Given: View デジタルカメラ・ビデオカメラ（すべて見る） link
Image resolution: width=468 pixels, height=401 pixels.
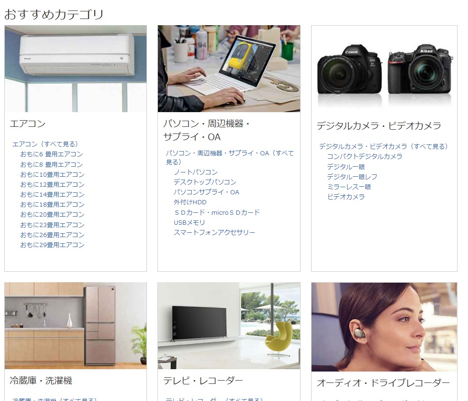Looking at the screenshot, I should [x=383, y=146].
